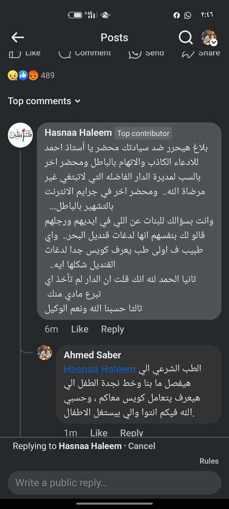The height and width of the screenshot is (509, 229).
Task: Open the group Rules link
Action: (x=209, y=461)
